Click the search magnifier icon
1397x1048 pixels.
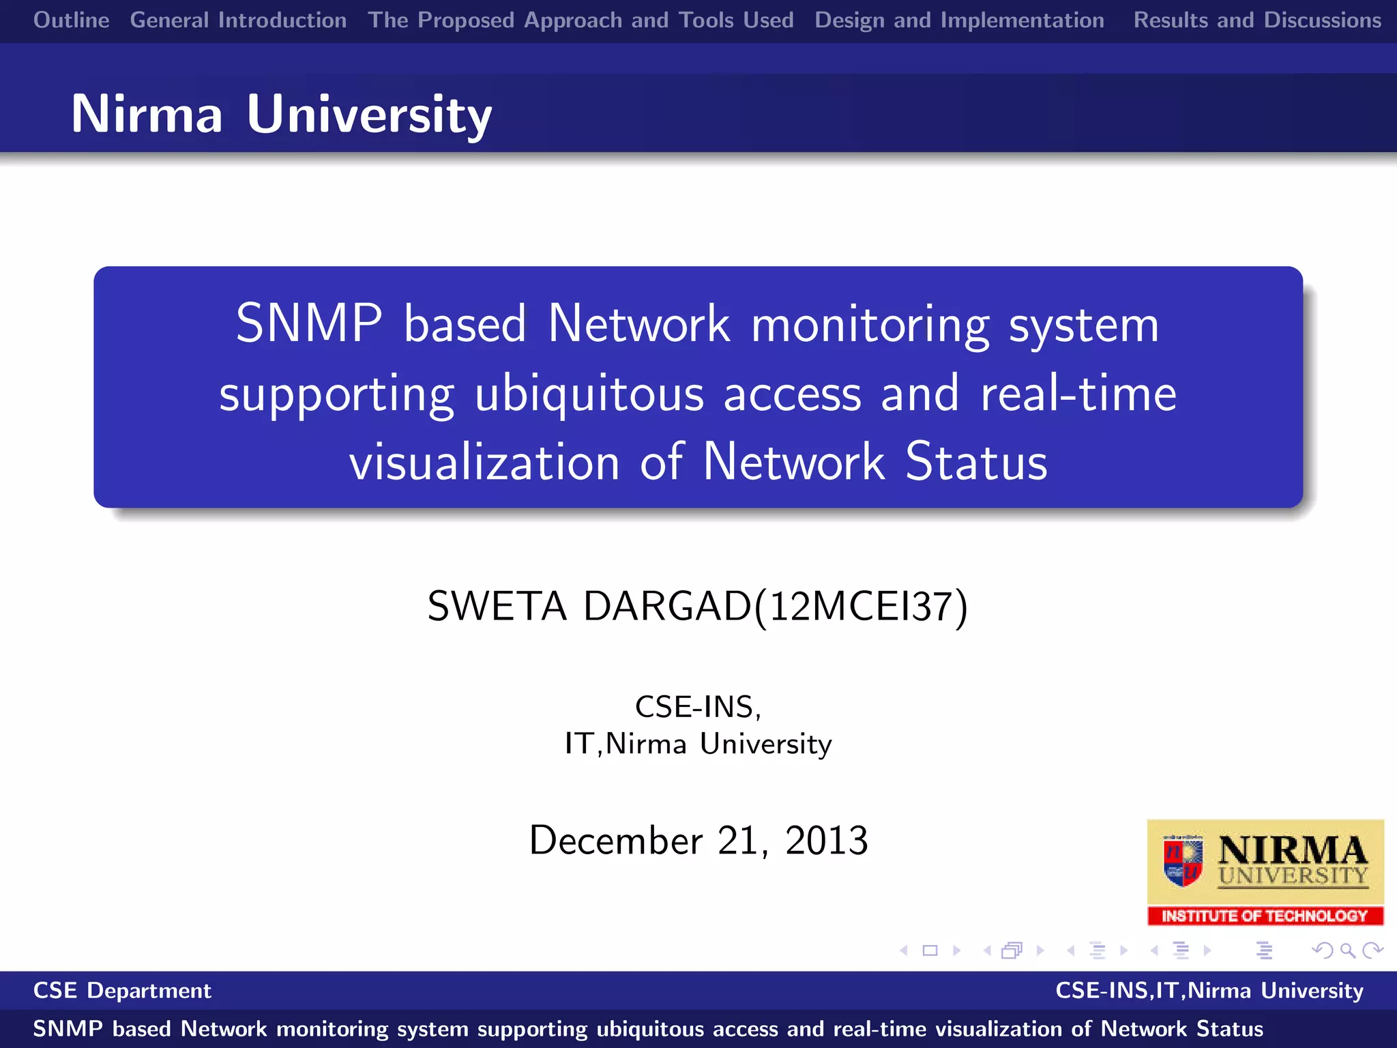(1347, 950)
